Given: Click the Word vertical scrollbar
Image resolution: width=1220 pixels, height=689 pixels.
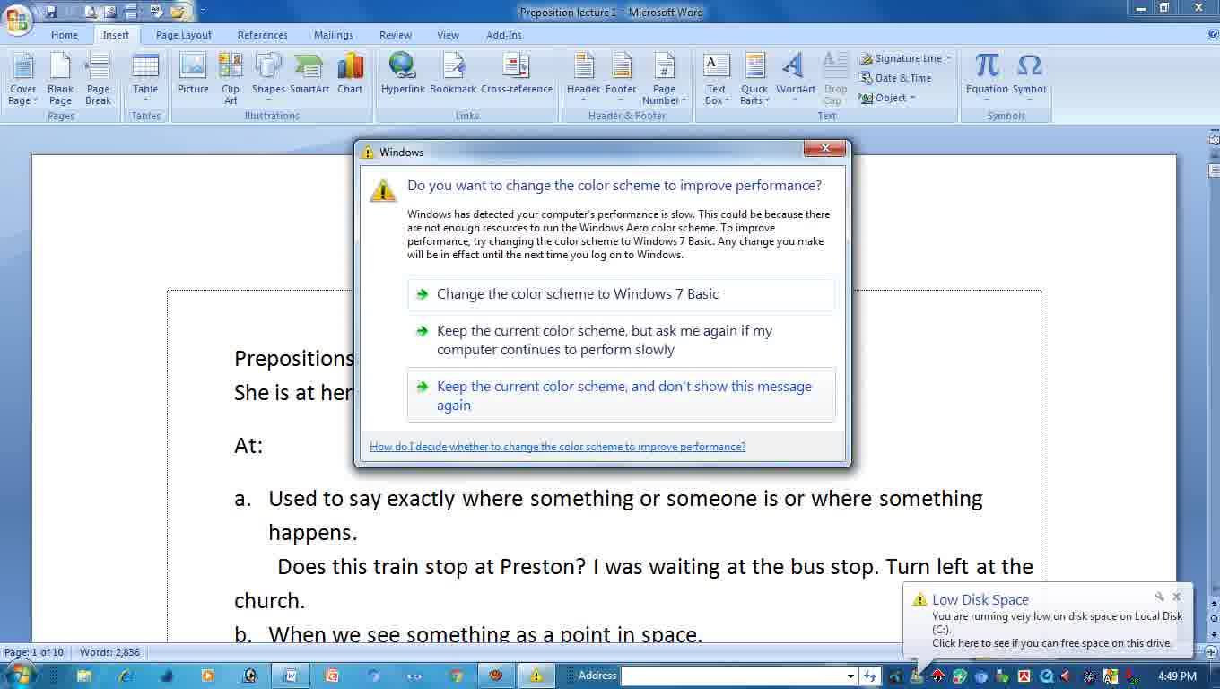Looking at the screenshot, I should point(1213,386).
